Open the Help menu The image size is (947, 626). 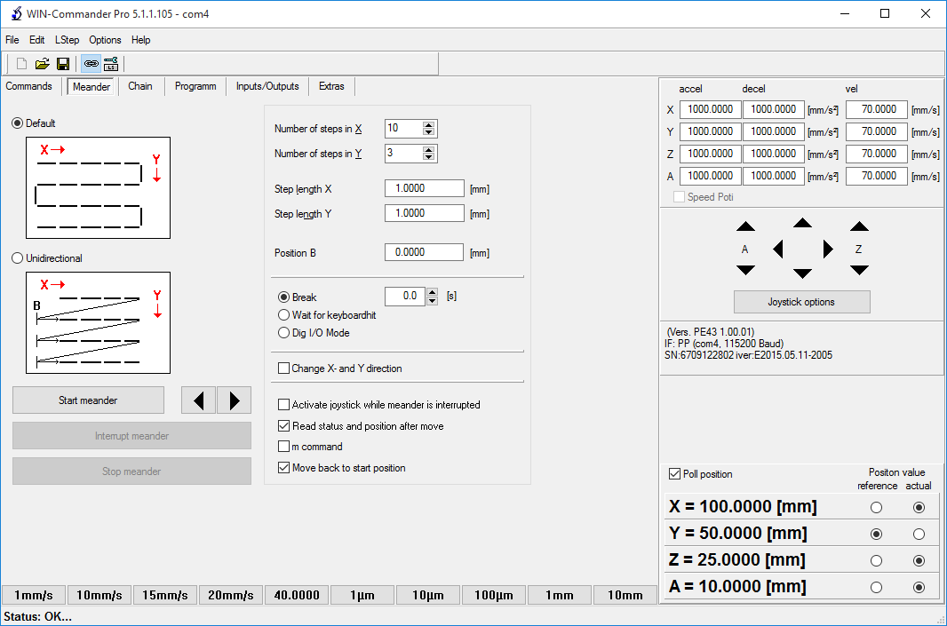(x=140, y=40)
